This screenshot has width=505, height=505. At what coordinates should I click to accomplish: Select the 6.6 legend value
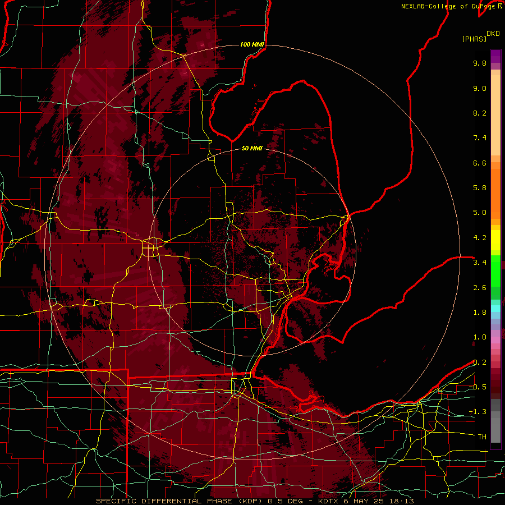pos(480,163)
